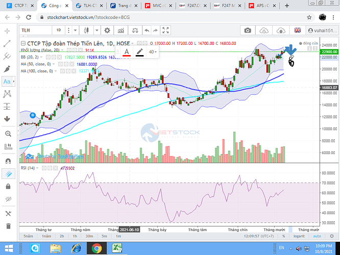Open a new browser tab

point(287,6)
